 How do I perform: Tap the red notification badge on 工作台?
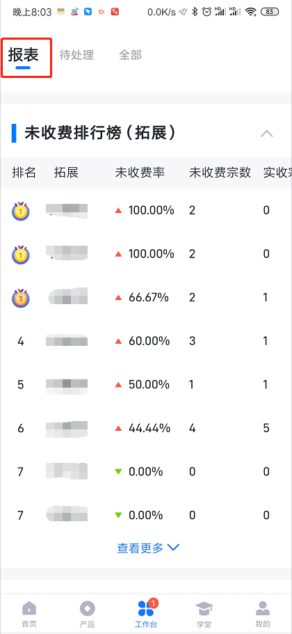(x=153, y=603)
